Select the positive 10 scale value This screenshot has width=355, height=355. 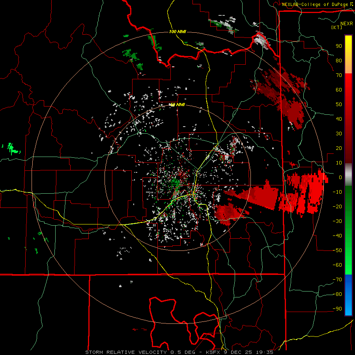[339, 163]
